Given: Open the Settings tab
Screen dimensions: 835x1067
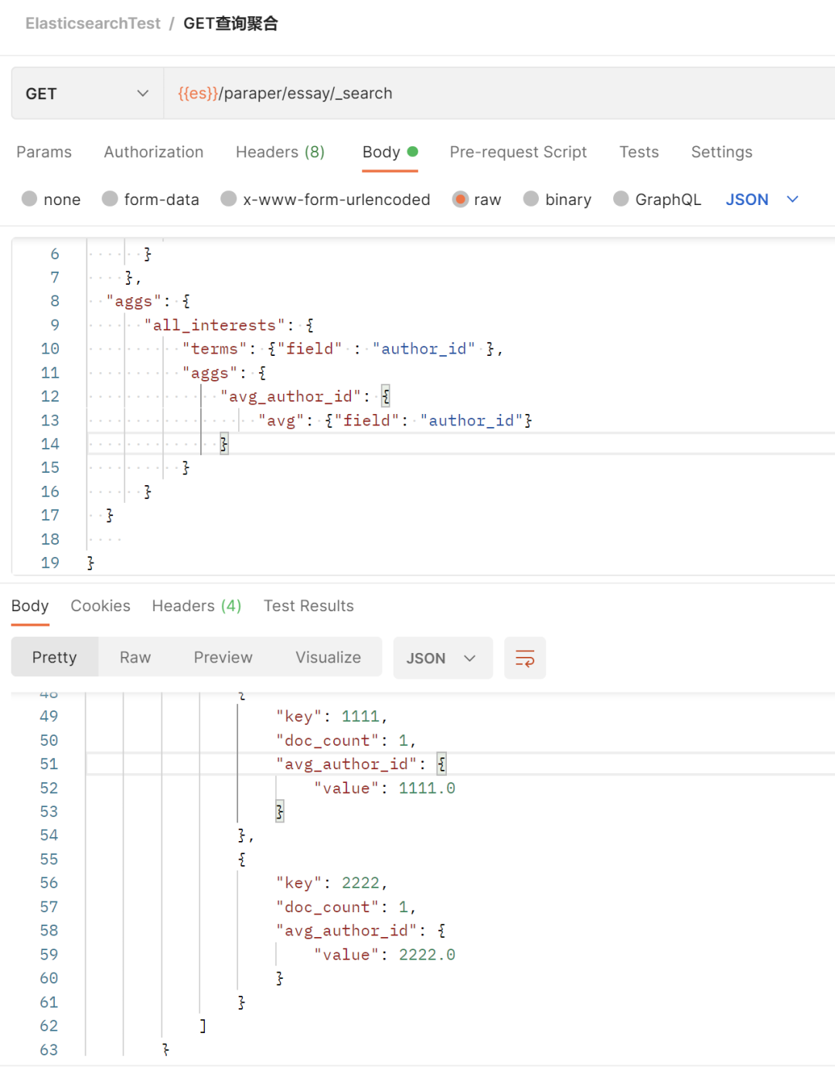Looking at the screenshot, I should tap(721, 152).
